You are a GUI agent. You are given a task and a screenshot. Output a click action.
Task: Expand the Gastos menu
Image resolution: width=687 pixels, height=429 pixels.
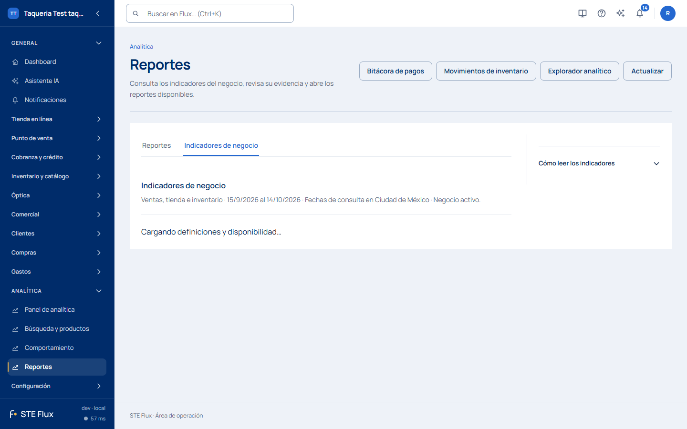(x=57, y=272)
